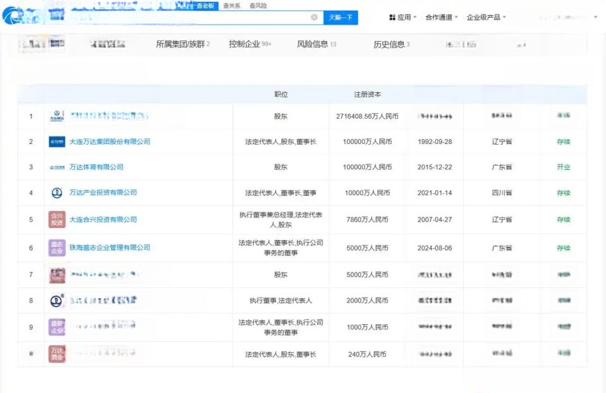606x393 pixels.
Task: Click the 合兴投资 red logo icon
Action: click(x=57, y=219)
